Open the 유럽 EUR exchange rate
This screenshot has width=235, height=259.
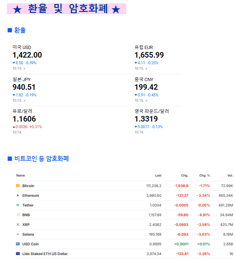149,55
